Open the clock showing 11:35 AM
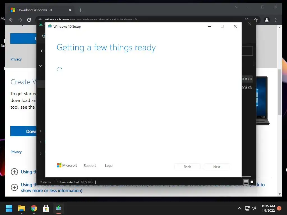 (268, 208)
